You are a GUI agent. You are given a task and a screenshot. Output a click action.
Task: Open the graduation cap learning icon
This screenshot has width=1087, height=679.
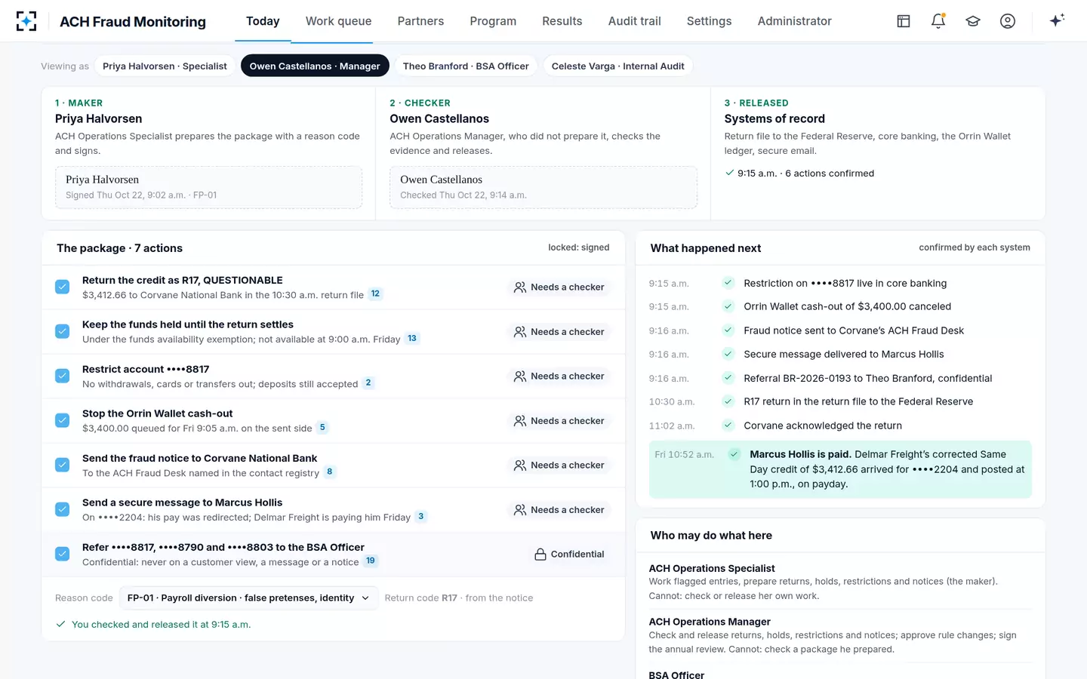(973, 21)
